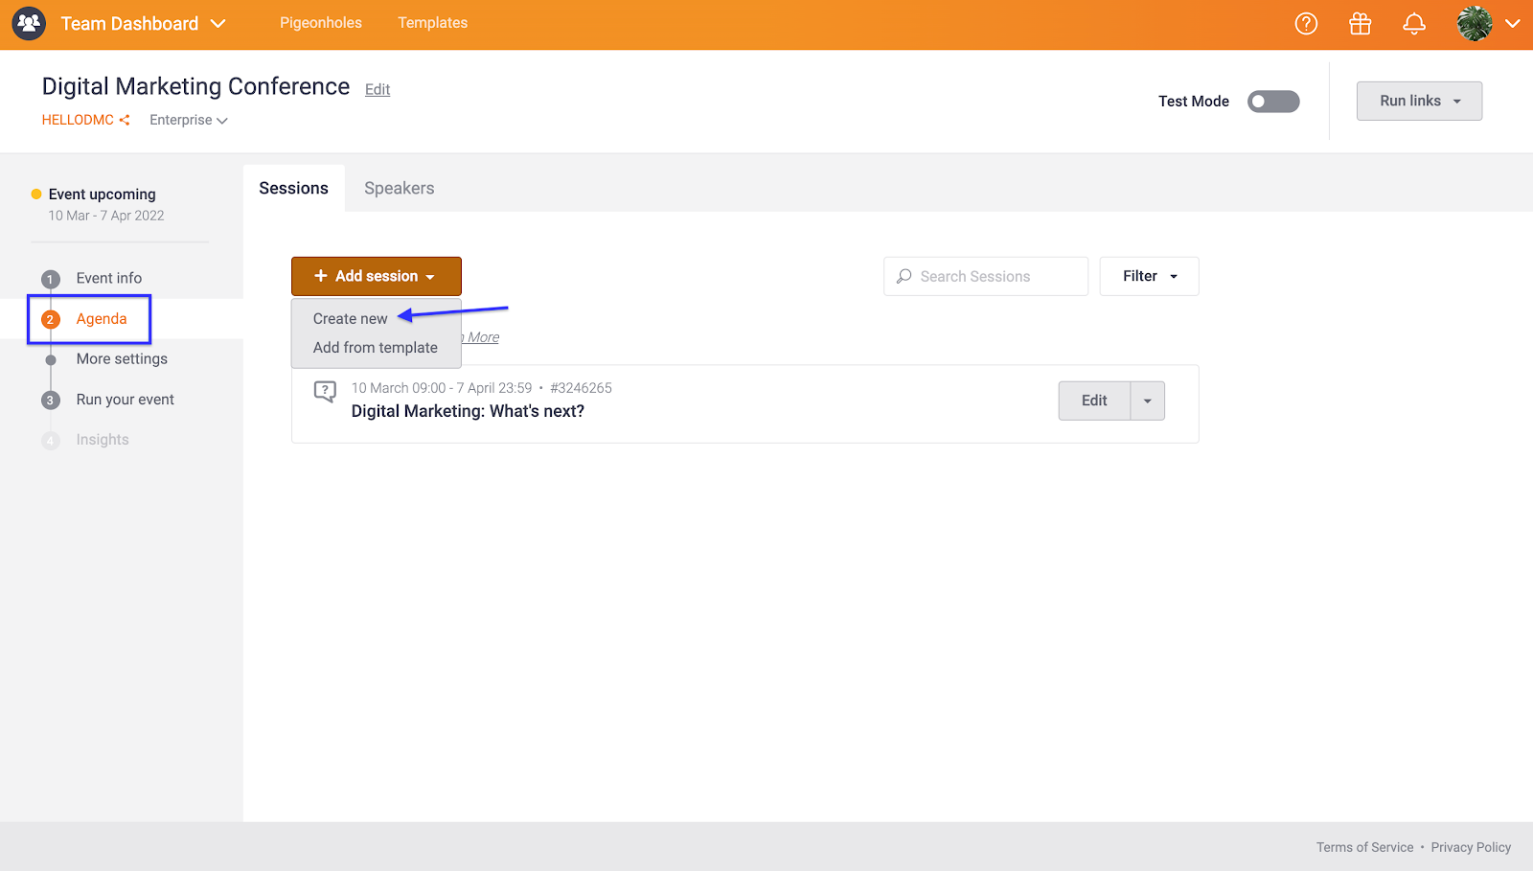The image size is (1533, 871).
Task: Click the user profile avatar
Action: [1475, 24]
